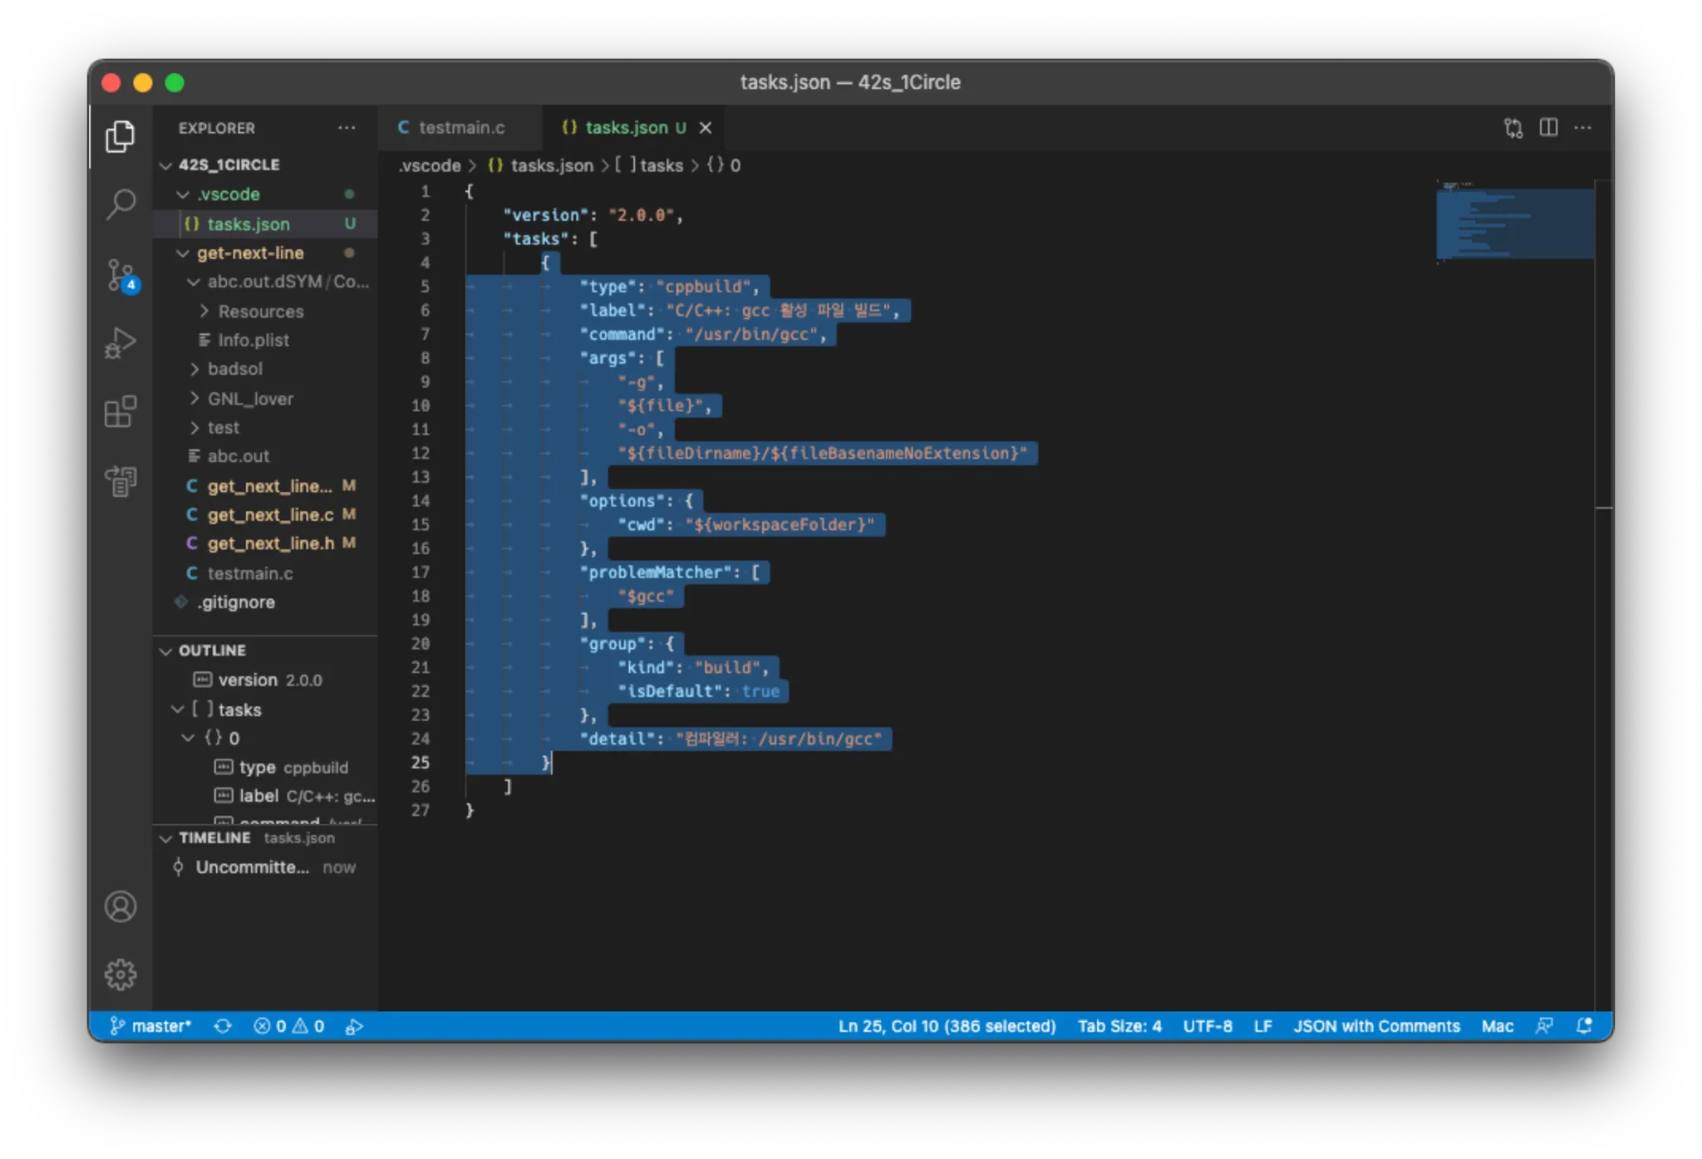Click the Split Editor Right icon
The height and width of the screenshot is (1159, 1702).
(1548, 128)
